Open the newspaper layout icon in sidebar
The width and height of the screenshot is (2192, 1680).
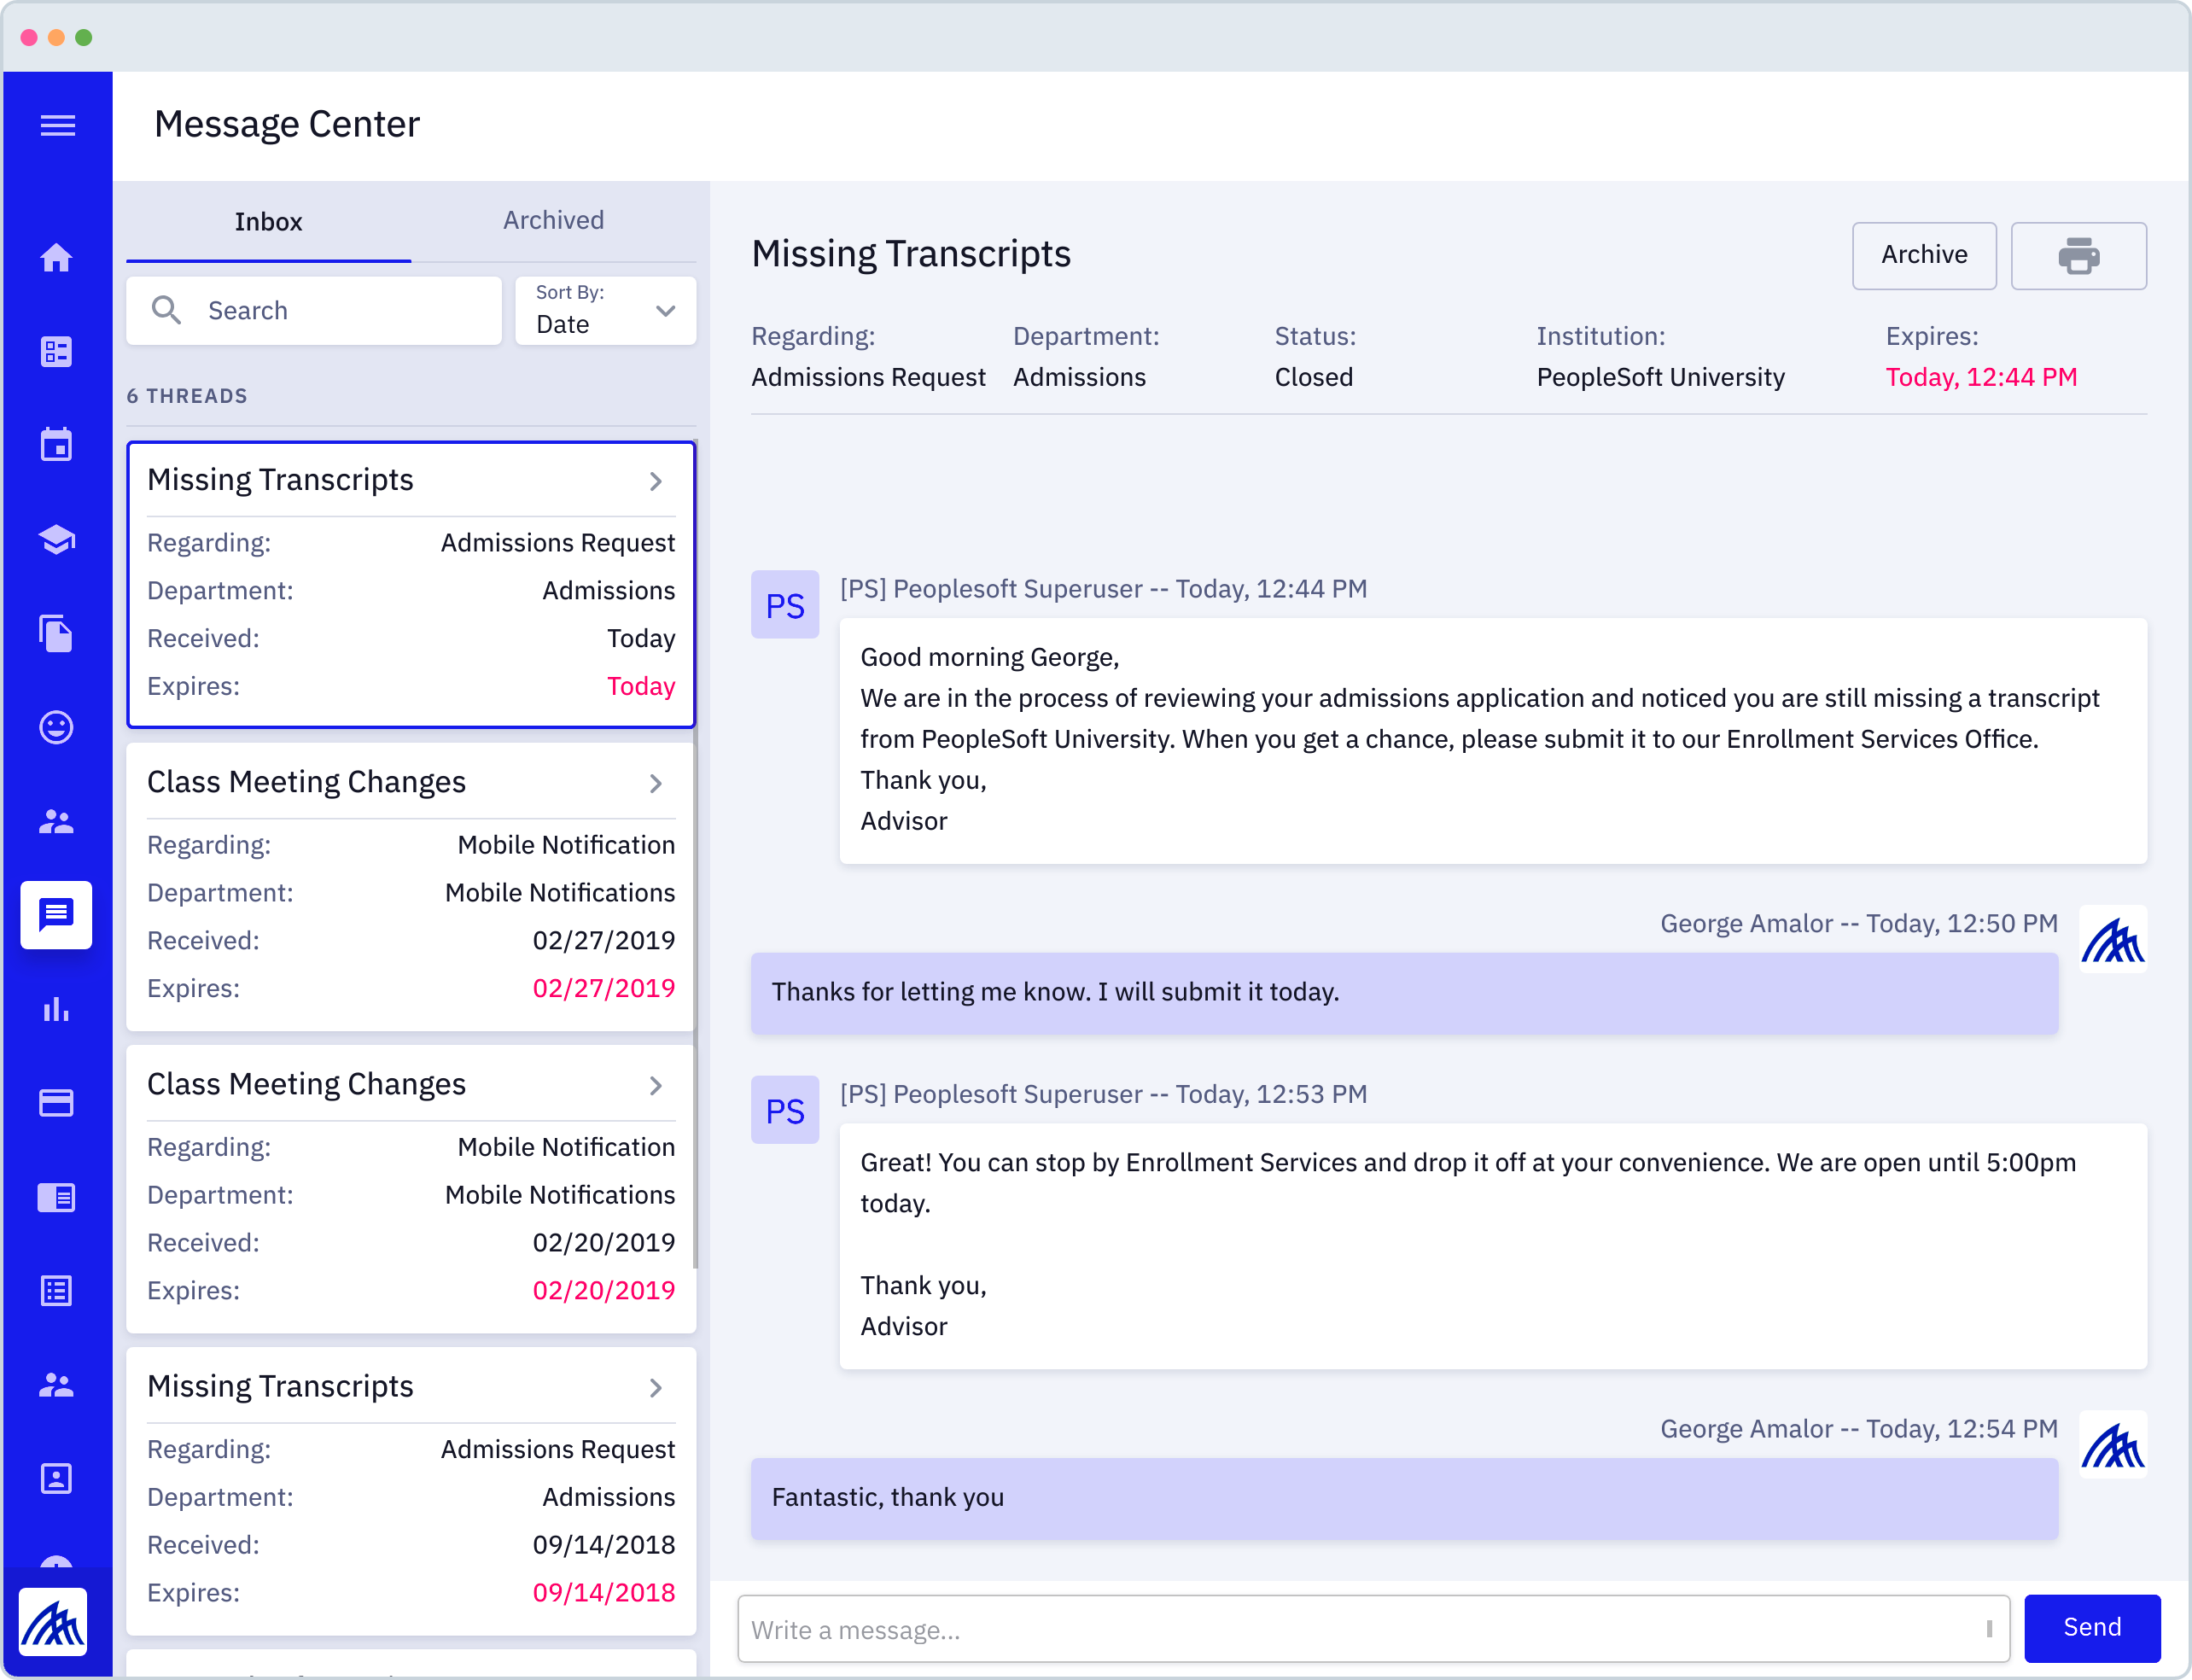pos(56,1197)
